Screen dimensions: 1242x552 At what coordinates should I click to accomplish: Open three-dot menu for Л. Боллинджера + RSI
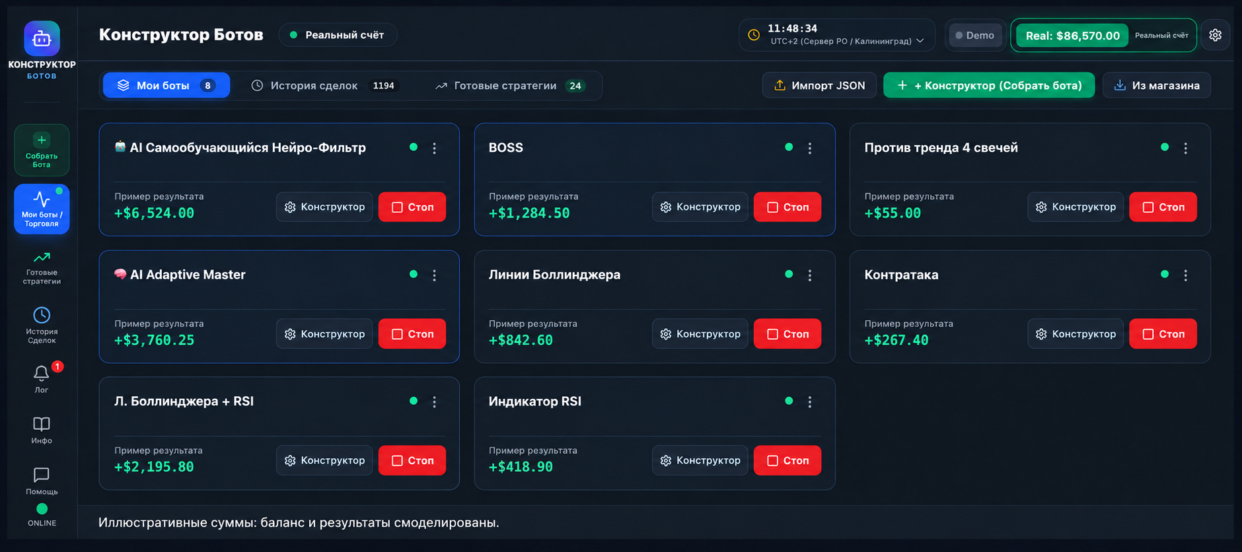point(435,402)
